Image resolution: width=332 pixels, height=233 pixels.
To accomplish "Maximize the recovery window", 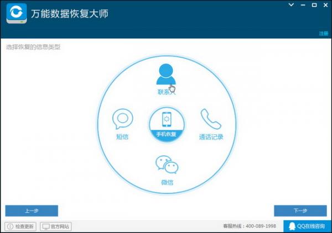I will pyautogui.click(x=314, y=5).
